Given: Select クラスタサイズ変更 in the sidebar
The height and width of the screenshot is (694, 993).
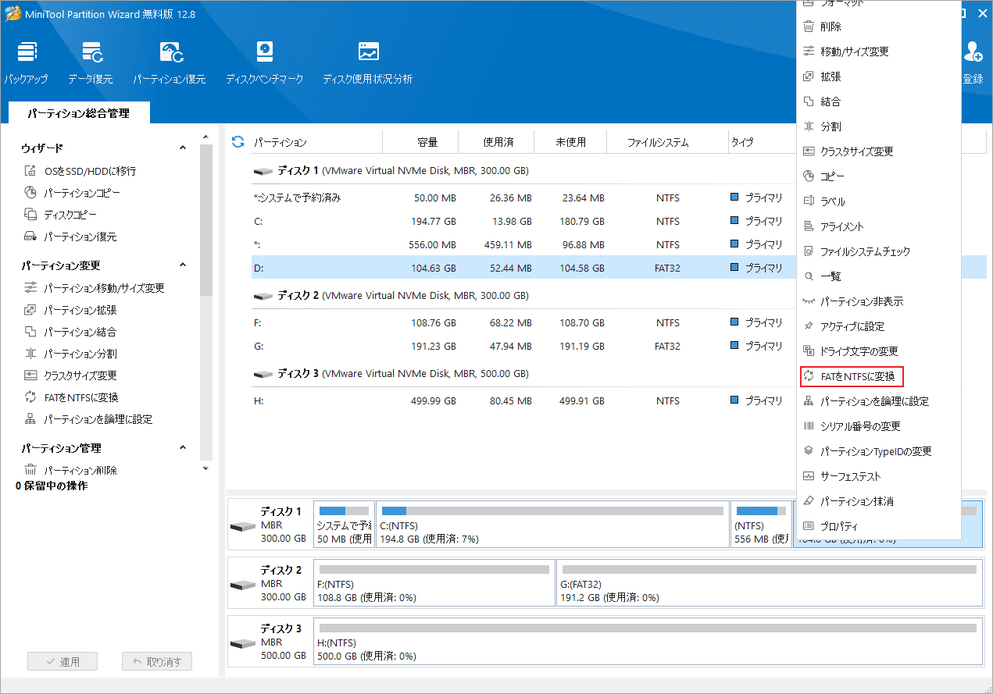Looking at the screenshot, I should [x=70, y=375].
